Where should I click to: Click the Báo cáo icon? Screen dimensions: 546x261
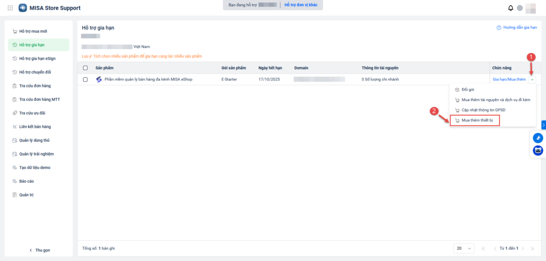(x=14, y=181)
